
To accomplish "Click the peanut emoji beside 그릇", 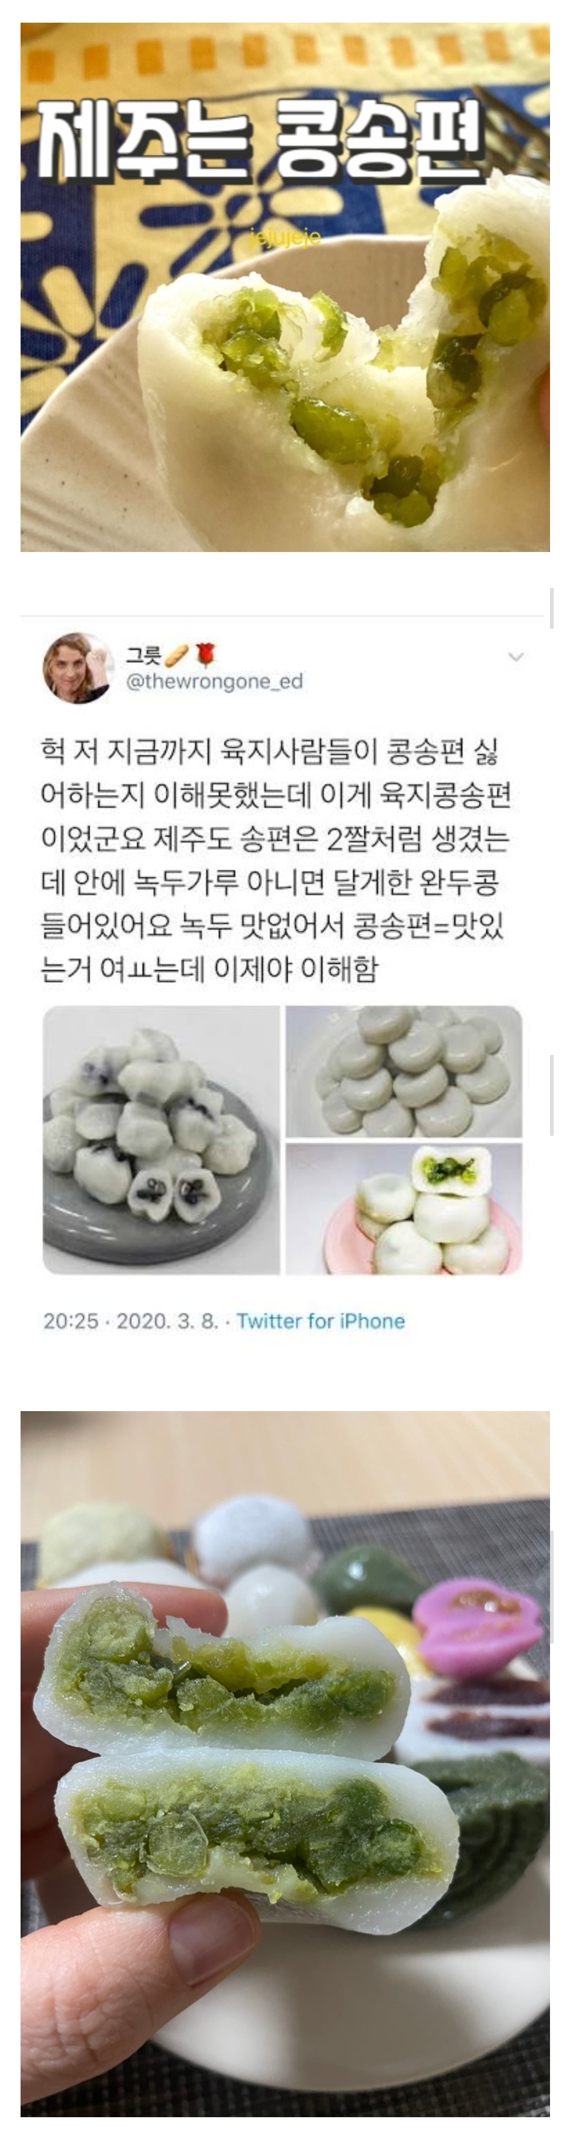I will pos(177,656).
